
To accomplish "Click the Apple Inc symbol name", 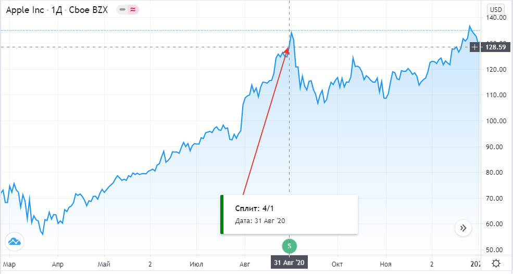I will (x=25, y=10).
